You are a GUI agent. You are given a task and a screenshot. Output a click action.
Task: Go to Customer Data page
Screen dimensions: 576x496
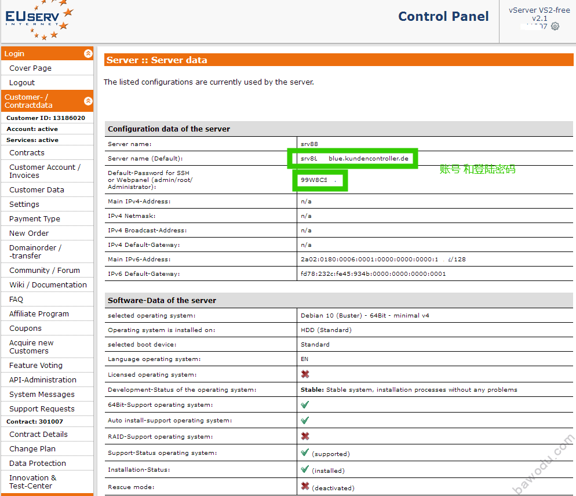point(37,189)
